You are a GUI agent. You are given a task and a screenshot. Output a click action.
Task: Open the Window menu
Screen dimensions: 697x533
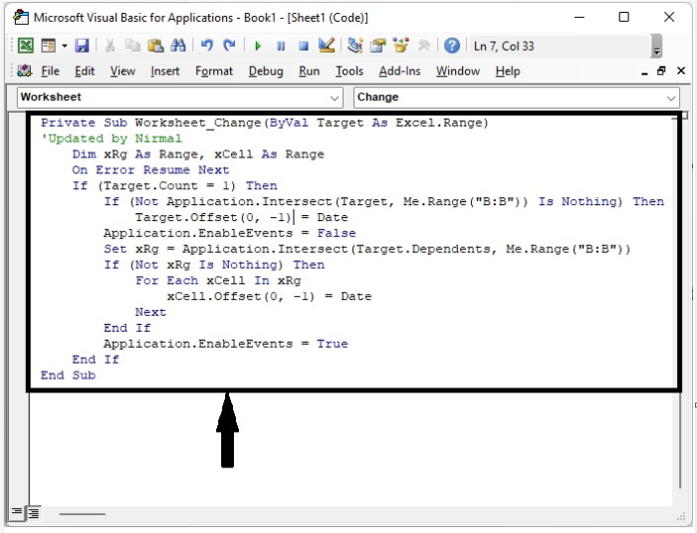(458, 71)
